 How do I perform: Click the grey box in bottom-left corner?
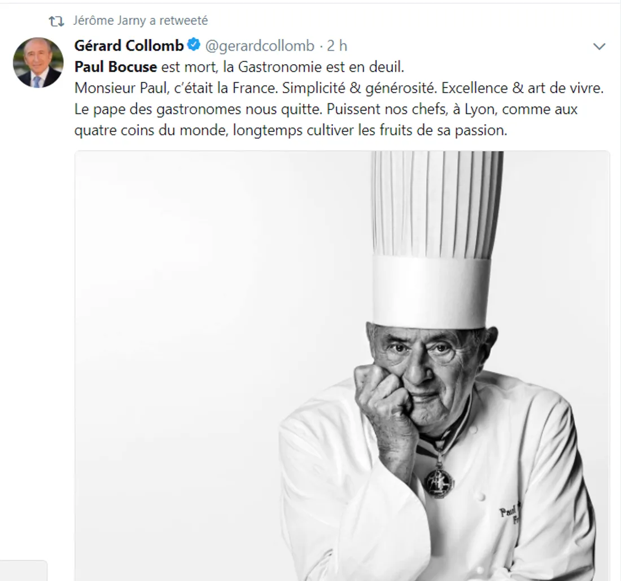tap(23, 571)
